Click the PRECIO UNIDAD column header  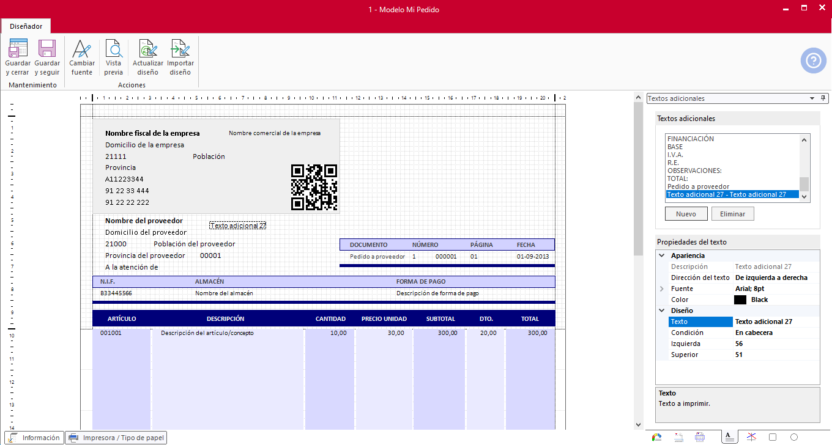pyautogui.click(x=384, y=319)
